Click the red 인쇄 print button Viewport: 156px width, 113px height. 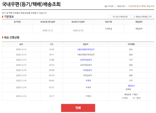[x=78, y=108]
